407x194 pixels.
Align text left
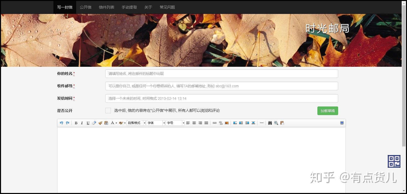[x=188, y=123]
